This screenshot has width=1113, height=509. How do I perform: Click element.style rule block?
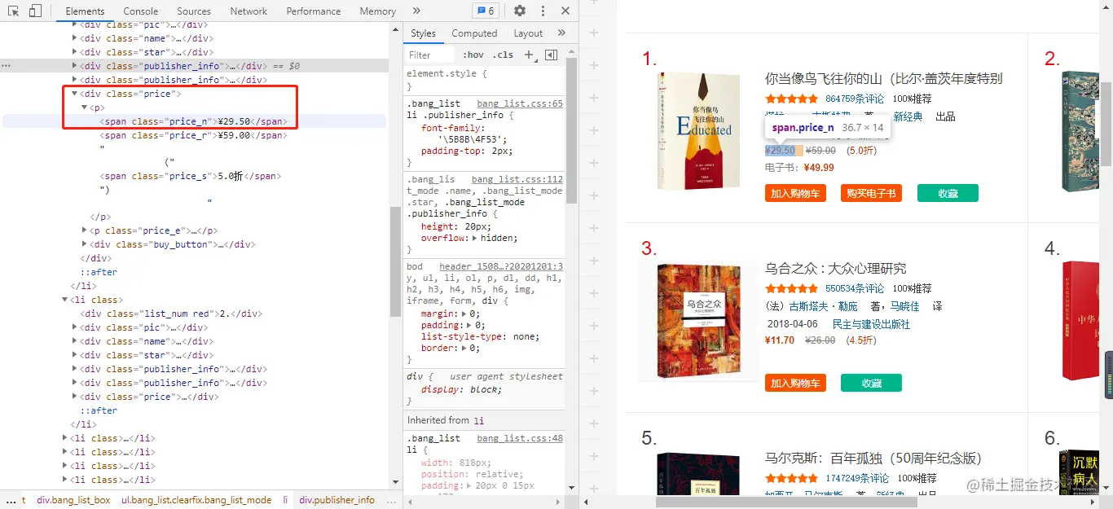(486, 80)
